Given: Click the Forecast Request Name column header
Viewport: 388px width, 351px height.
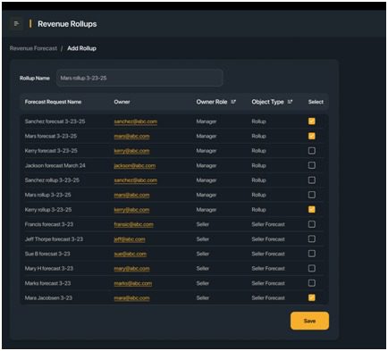Looking at the screenshot, I should click(x=53, y=102).
